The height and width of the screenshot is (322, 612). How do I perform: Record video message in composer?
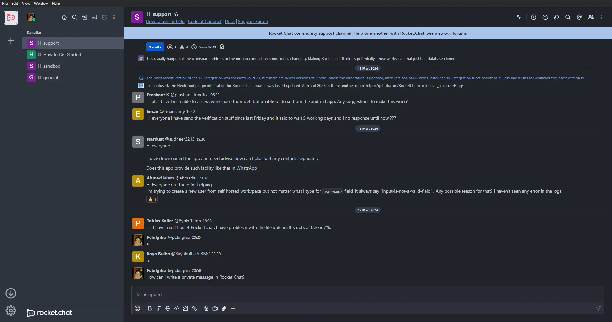click(215, 308)
